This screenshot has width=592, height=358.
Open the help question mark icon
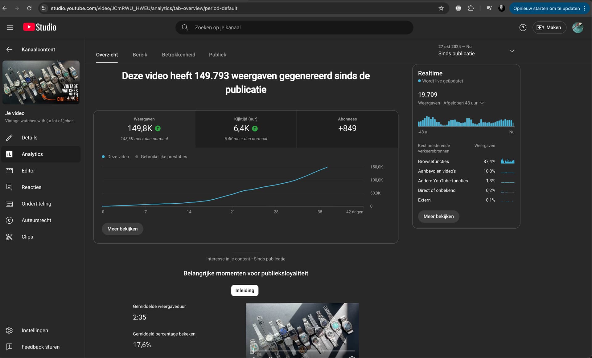point(523,27)
